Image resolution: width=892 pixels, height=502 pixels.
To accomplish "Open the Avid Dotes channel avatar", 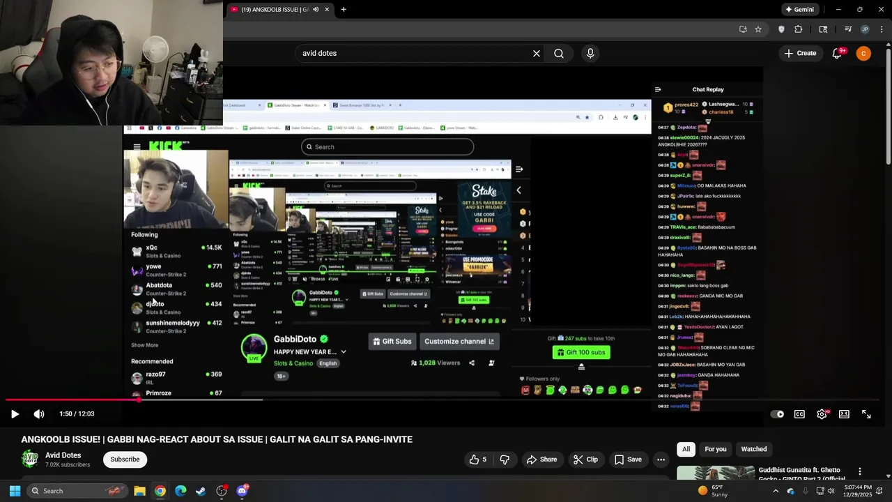I will pyautogui.click(x=30, y=459).
